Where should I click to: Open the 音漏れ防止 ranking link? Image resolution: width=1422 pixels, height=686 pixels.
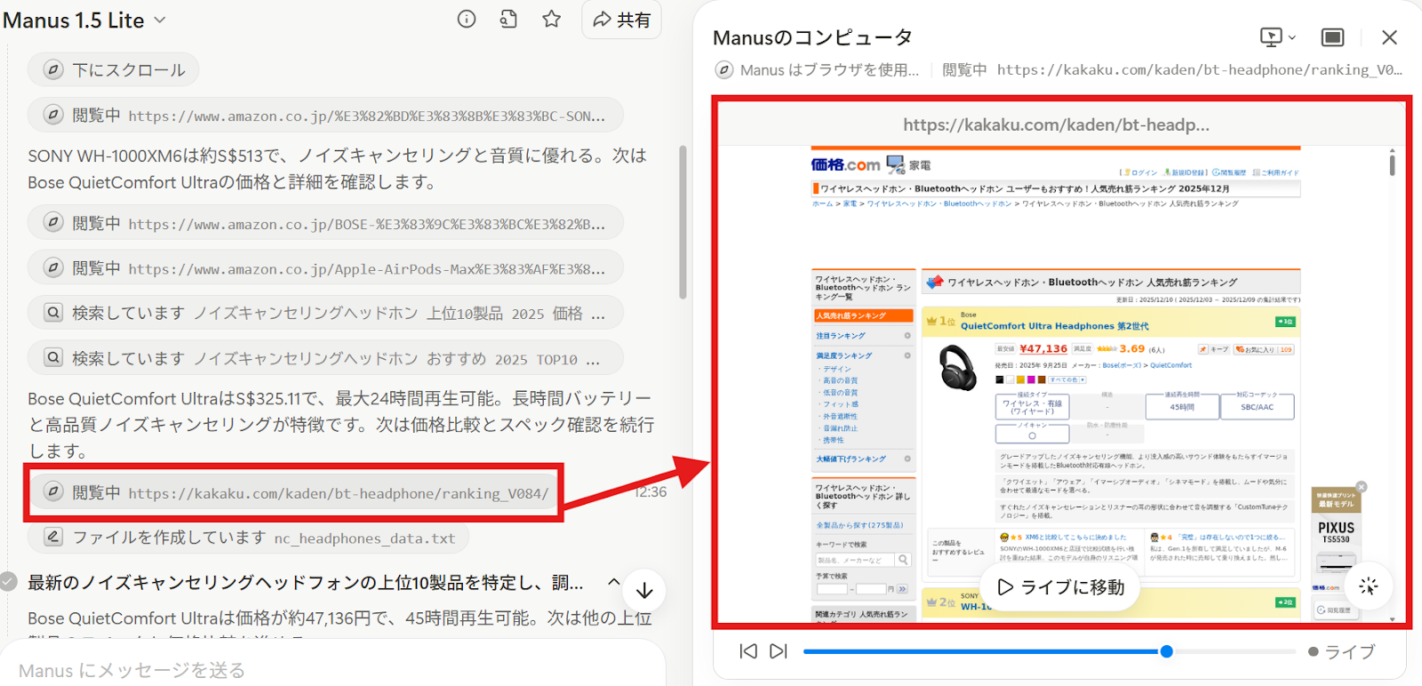point(841,428)
